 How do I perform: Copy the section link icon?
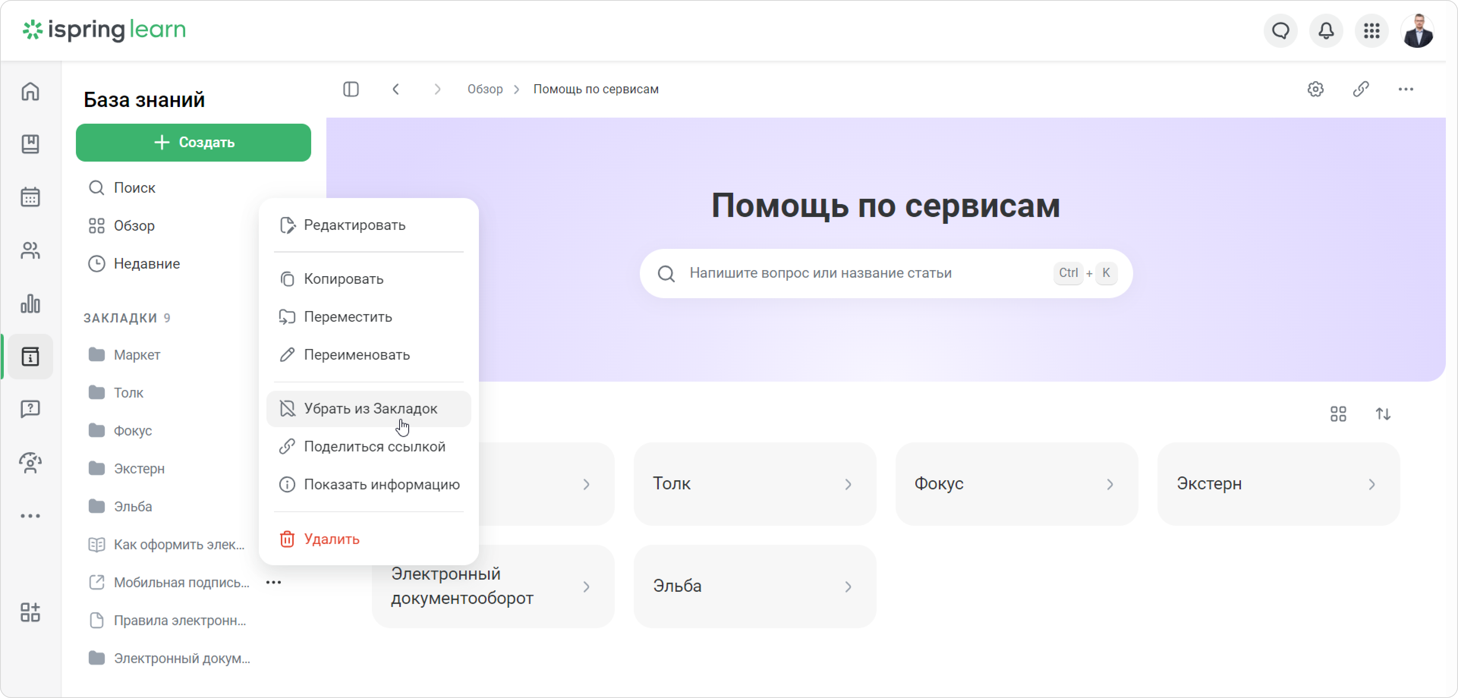pos(1360,90)
